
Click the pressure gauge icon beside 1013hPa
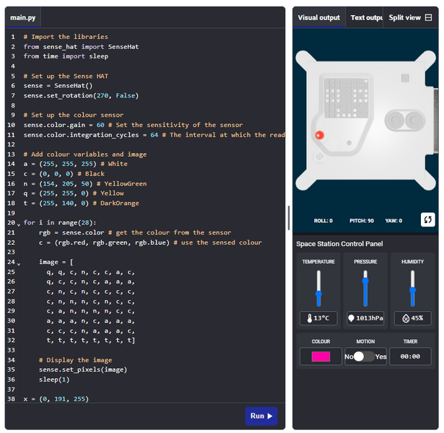pyautogui.click(x=351, y=318)
